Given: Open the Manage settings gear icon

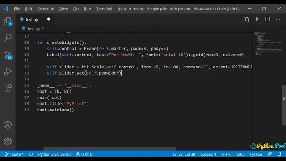Looking at the screenshot, I should (8, 141).
